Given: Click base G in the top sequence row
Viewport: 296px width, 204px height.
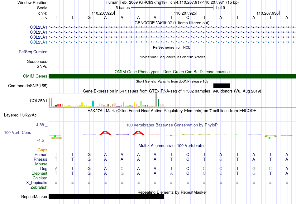Looking at the screenshot, I should [x=89, y=17].
